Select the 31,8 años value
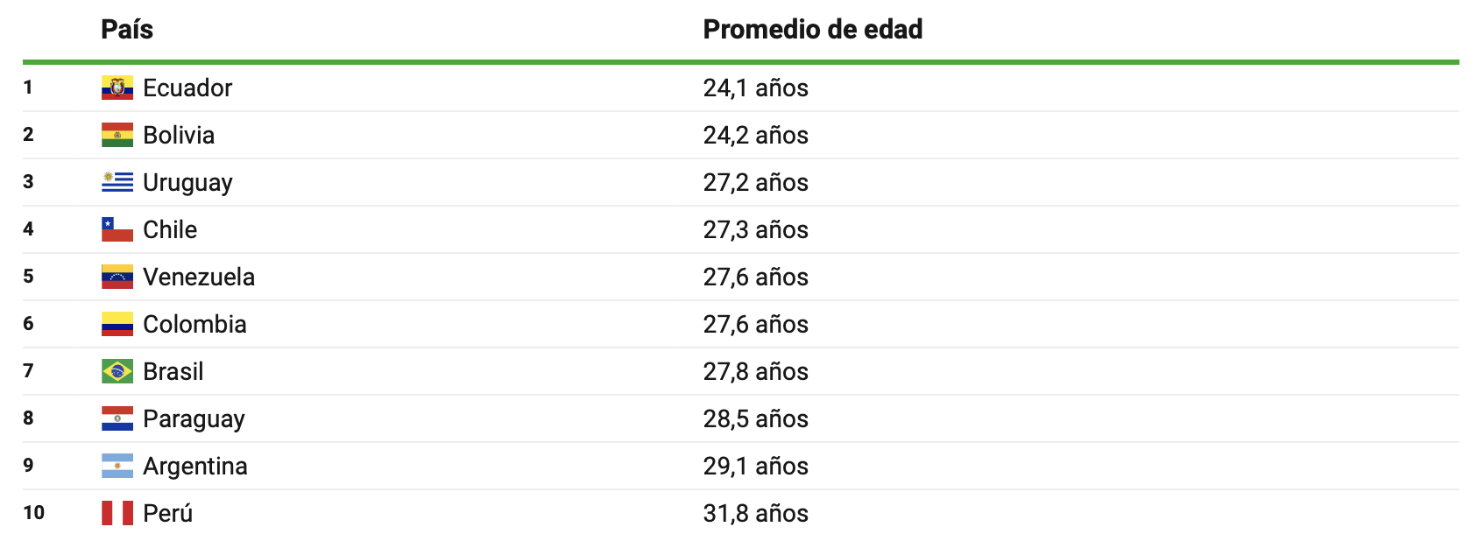This screenshot has height=541, width=1477. pos(756,513)
